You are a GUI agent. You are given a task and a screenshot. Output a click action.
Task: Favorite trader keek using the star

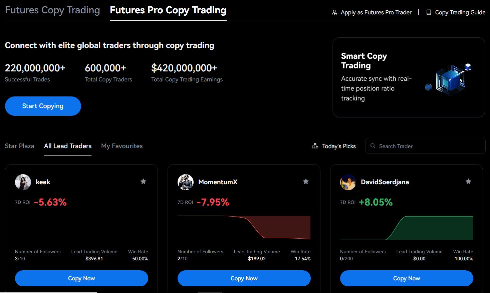143,181
